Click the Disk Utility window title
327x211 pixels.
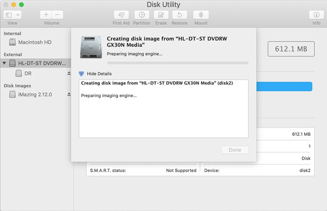(x=163, y=5)
